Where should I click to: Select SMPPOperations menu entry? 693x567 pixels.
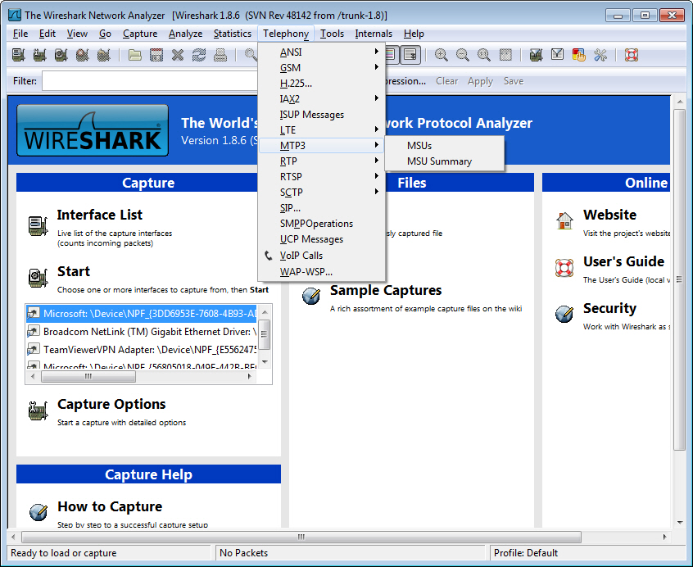tap(321, 224)
